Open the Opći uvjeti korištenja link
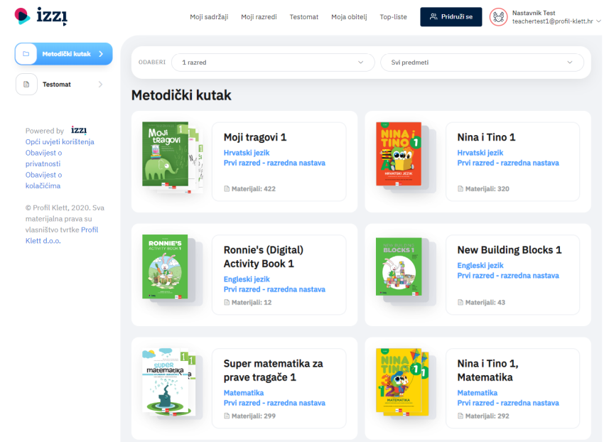Image resolution: width=614 pixels, height=442 pixels. 60,141
